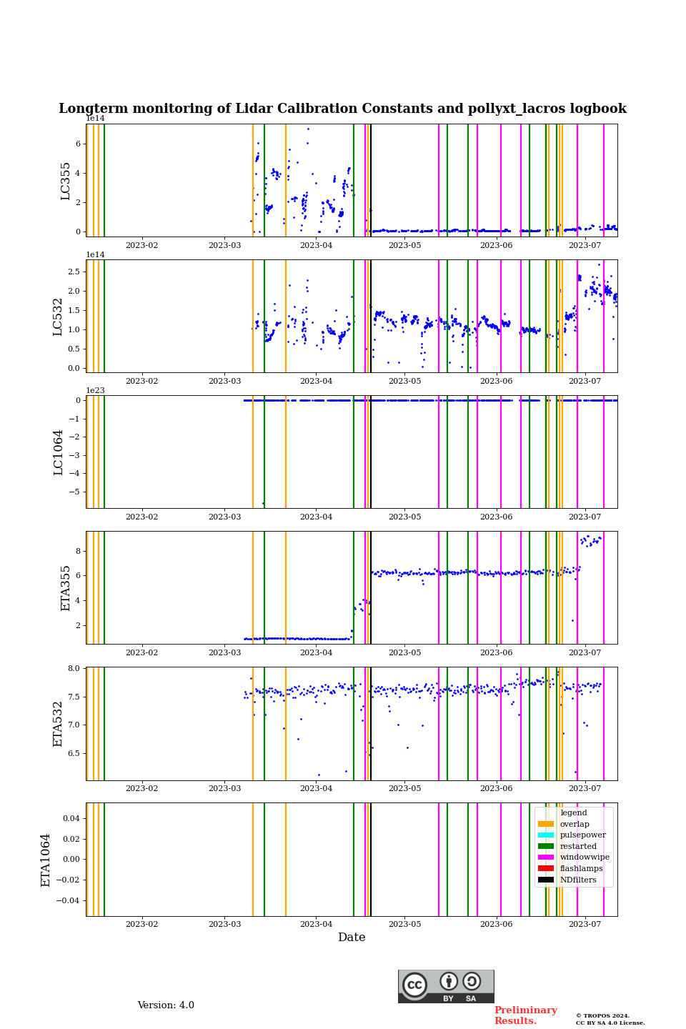The height and width of the screenshot is (1029, 686).
Task: Click the SA share-alike arrow icon
Action: point(472,981)
